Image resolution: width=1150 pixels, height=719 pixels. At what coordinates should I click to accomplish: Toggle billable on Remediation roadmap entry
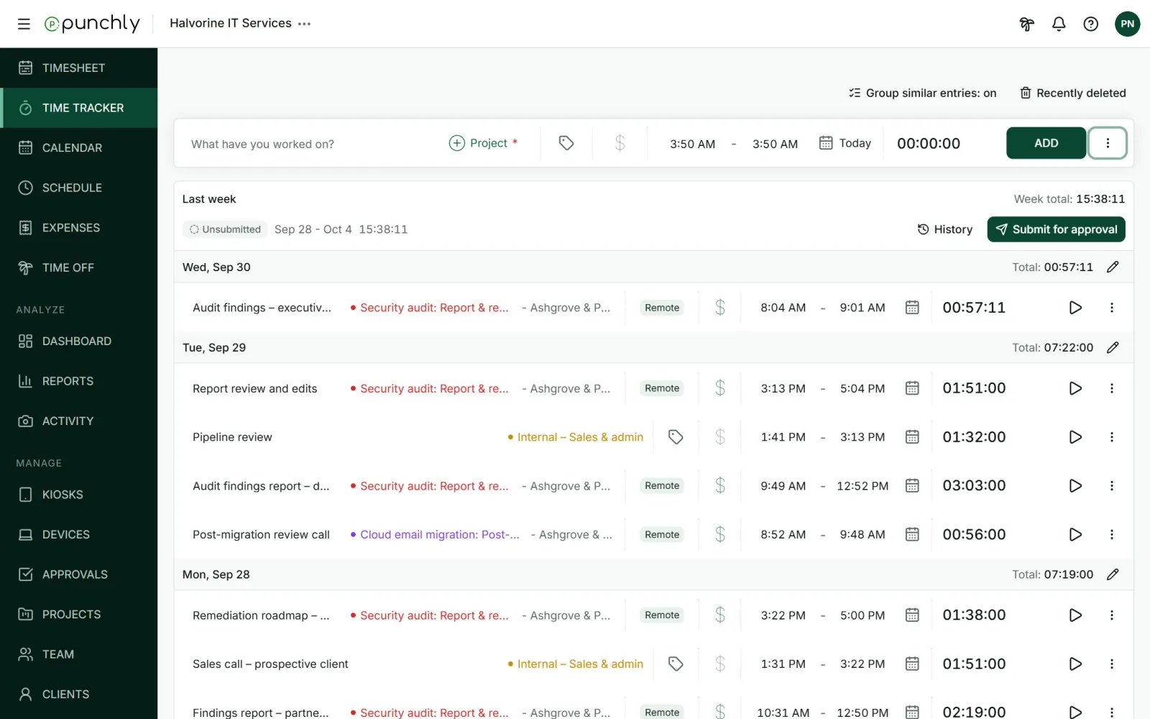coord(720,615)
